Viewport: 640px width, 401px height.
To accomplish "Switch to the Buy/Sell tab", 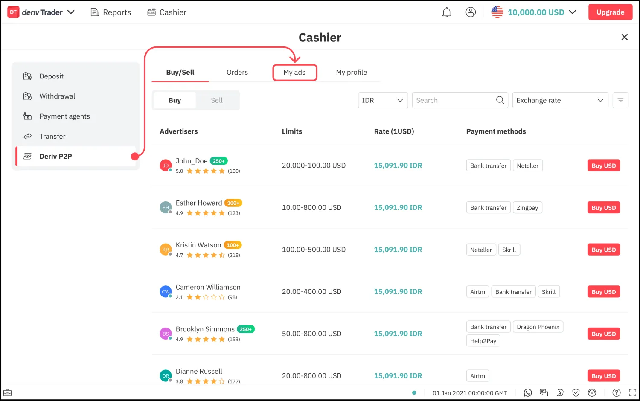I will point(180,73).
